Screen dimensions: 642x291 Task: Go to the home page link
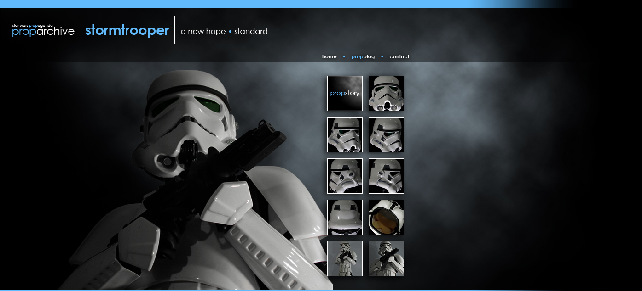(329, 56)
